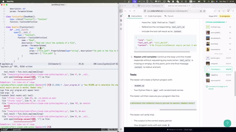Screen dimensions: 236x132
Task: Open Spotlight search in the menu bar
Action: 208,1
